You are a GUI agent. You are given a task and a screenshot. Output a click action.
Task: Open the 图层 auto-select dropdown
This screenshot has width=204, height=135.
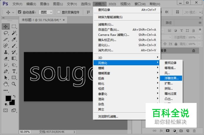tap(46, 12)
